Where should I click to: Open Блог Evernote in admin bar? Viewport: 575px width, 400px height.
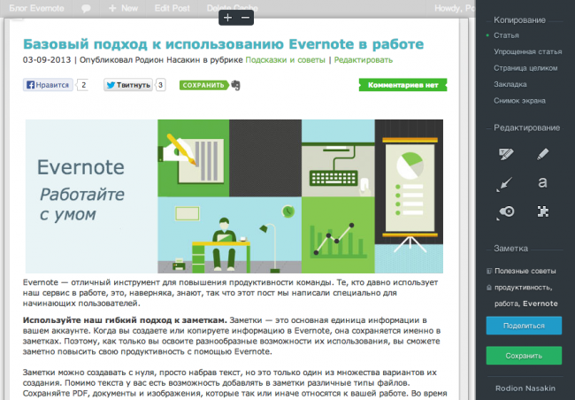point(36,9)
